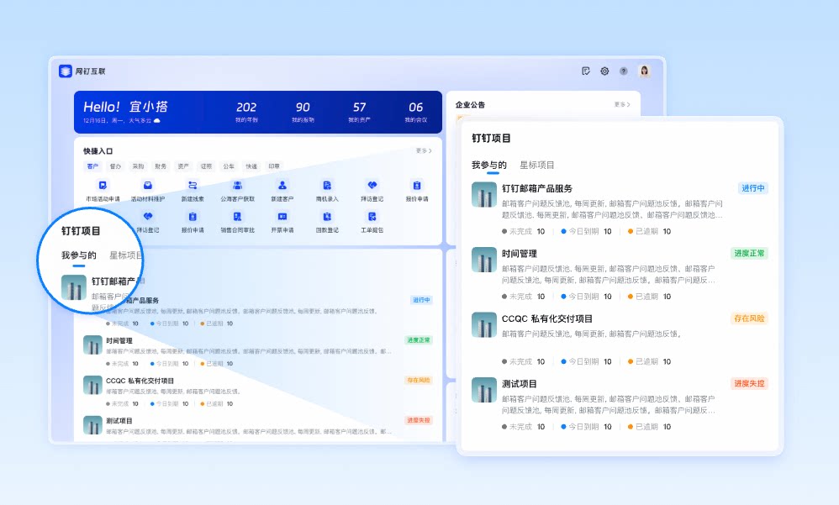Click the 销售合同审批 shortcut icon
The width and height of the screenshot is (839, 505).
click(x=238, y=217)
